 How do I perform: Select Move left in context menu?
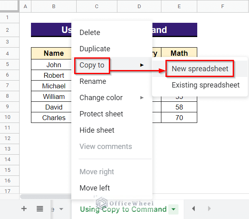95,188
